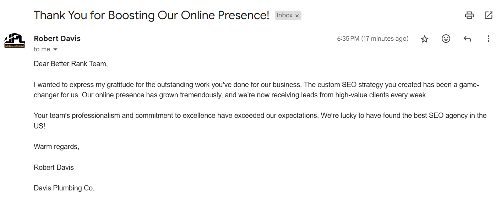Print this email
The height and width of the screenshot is (200, 501).
click(469, 15)
